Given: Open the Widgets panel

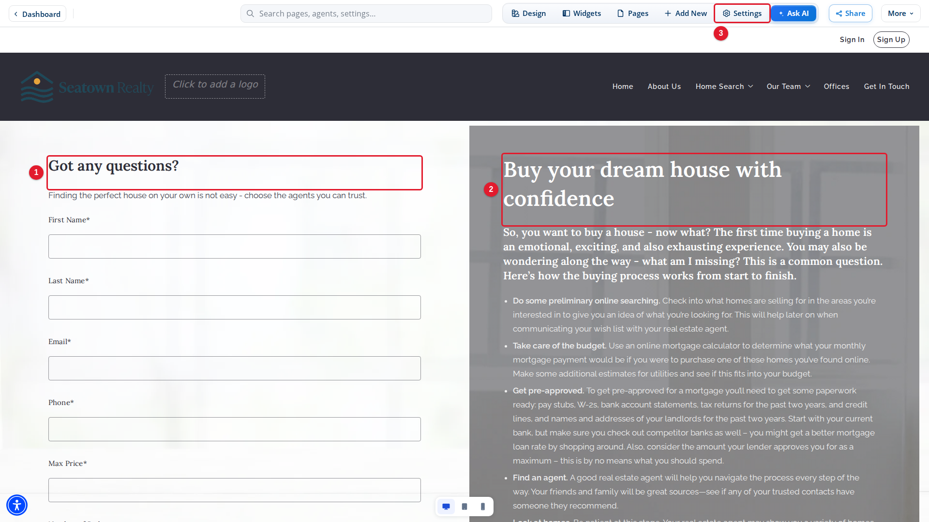Looking at the screenshot, I should (582, 14).
